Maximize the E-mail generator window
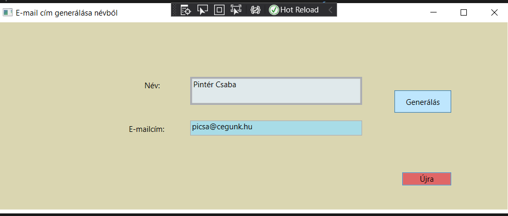Screen dimensions: 508x216 [x=464, y=12]
